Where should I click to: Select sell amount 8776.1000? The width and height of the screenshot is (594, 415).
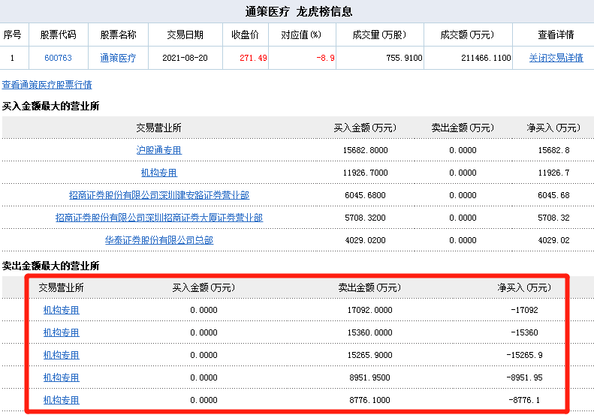click(369, 400)
